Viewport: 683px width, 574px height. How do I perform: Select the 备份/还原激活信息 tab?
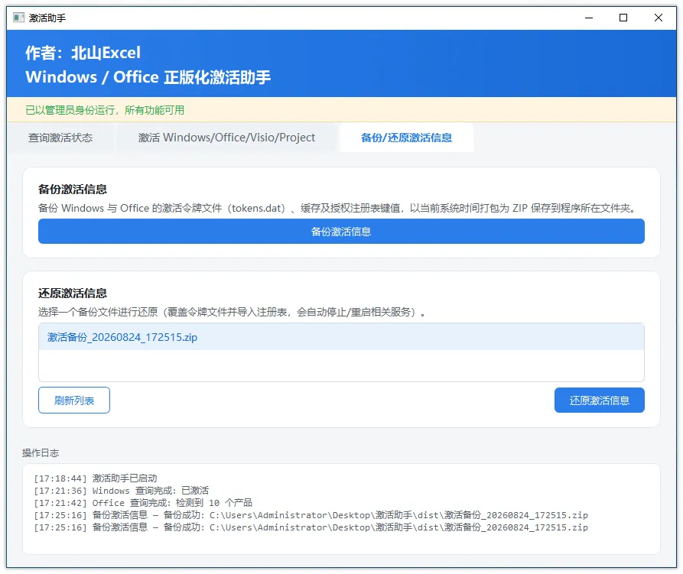click(x=406, y=138)
